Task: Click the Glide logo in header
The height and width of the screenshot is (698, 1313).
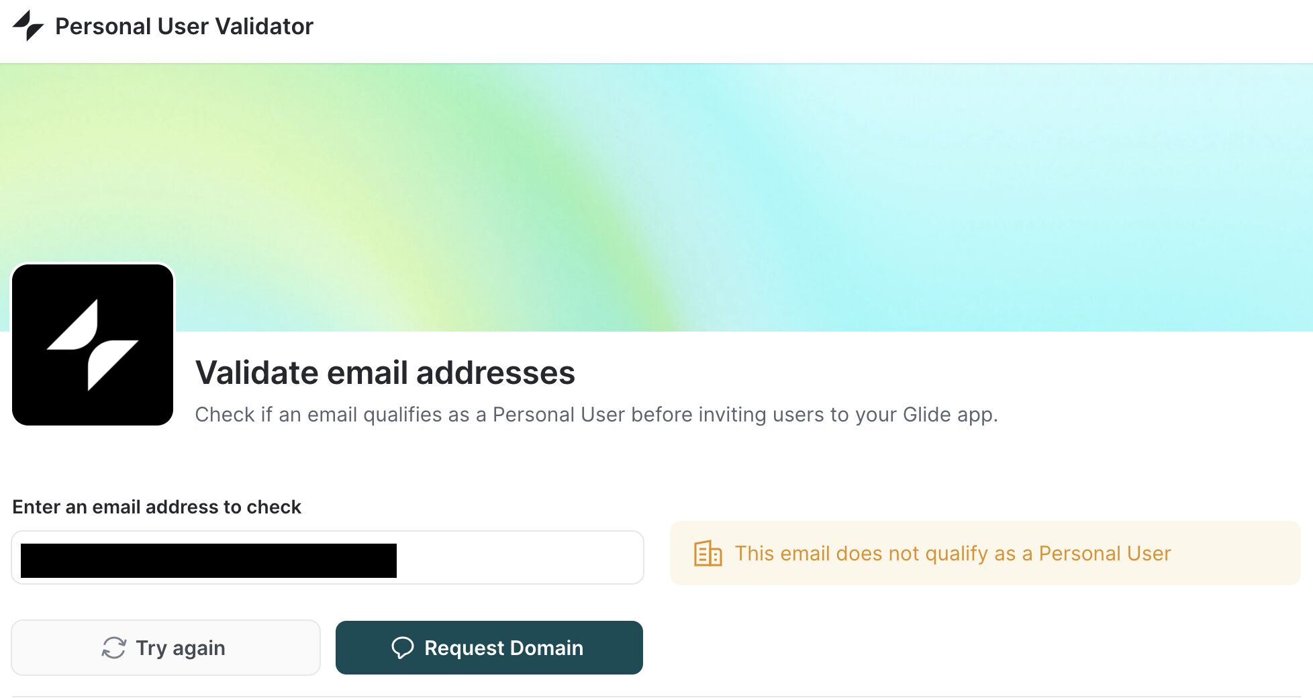Action: tap(28, 26)
